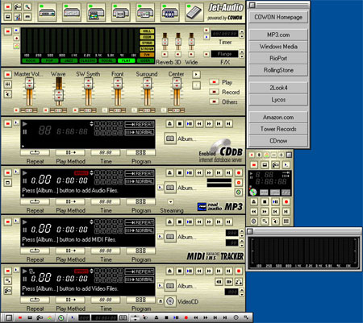Mute the Master Vol channel
The width and height of the screenshot is (363, 323).
click(16, 110)
